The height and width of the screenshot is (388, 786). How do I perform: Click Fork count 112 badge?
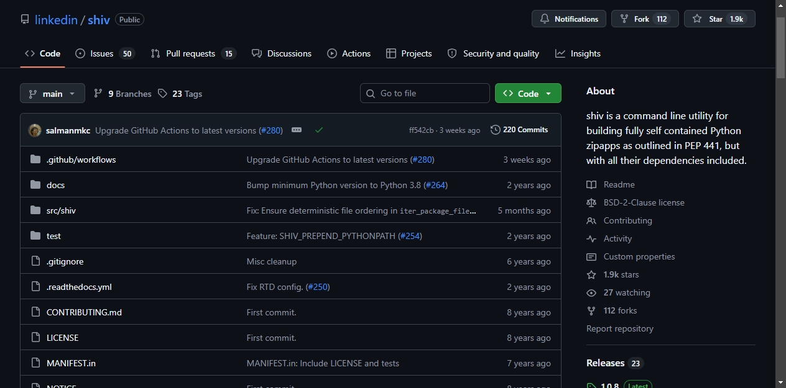662,19
